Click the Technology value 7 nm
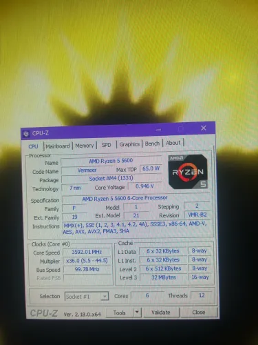The width and height of the screenshot is (258, 345). pos(75,188)
